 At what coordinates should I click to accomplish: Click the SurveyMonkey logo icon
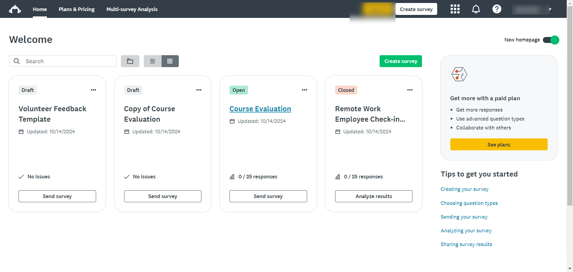(15, 9)
